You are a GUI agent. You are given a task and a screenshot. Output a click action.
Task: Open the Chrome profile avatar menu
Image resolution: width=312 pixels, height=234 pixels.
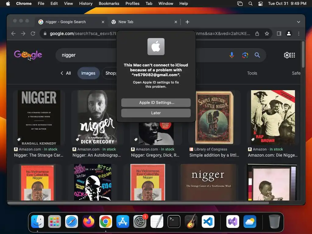(289, 34)
